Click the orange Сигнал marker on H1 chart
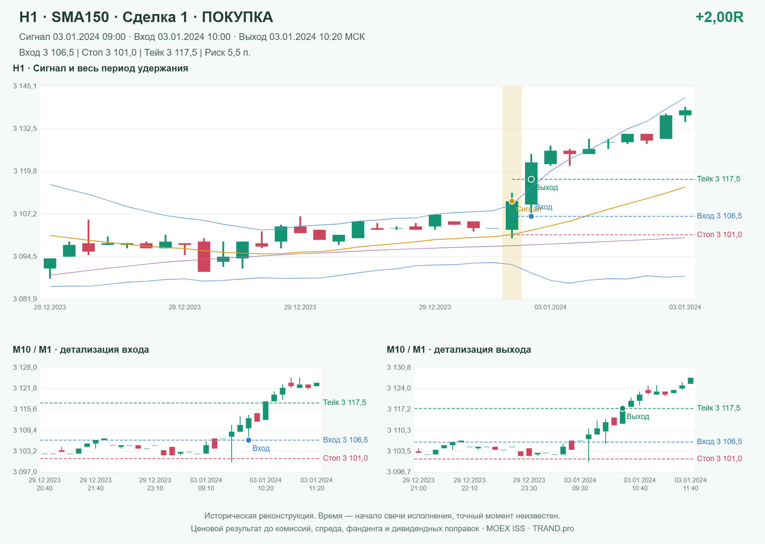The image size is (765, 544). (512, 201)
